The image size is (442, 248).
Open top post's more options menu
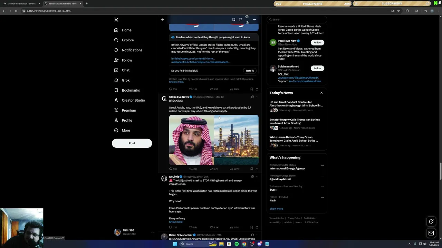pos(254,20)
